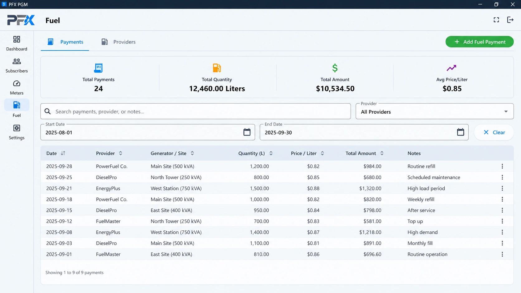Click the 'Weekly refill' note
Screen dimensions: 521x293
(421, 199)
